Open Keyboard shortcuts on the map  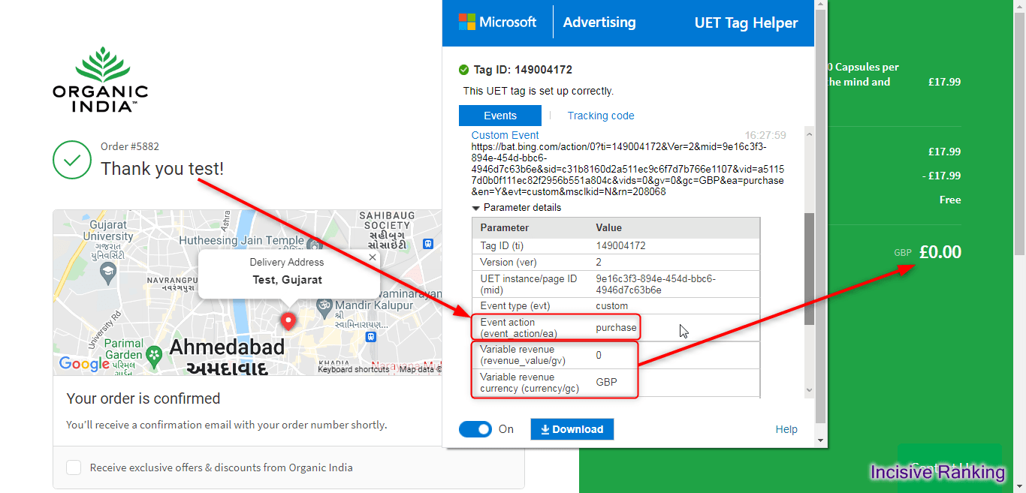[353, 369]
